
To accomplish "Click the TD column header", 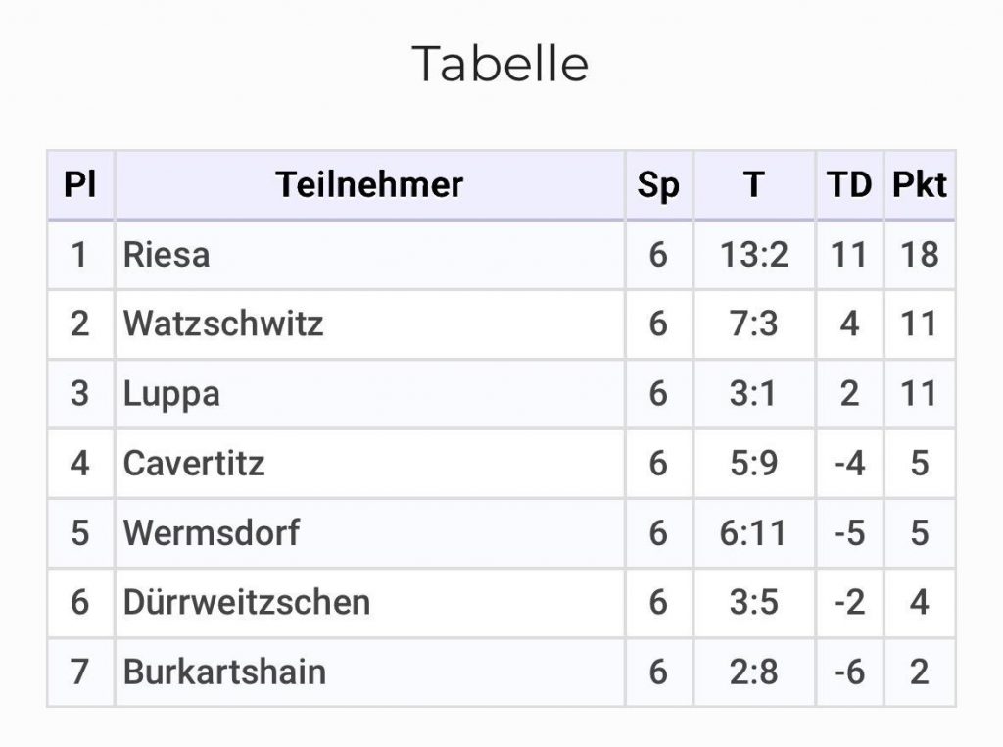I will coord(849,184).
